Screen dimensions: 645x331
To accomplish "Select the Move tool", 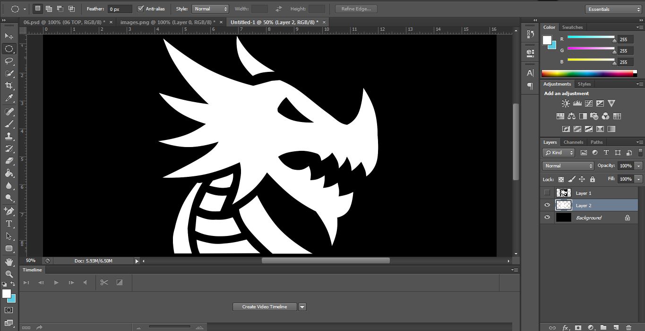I will click(x=9, y=36).
